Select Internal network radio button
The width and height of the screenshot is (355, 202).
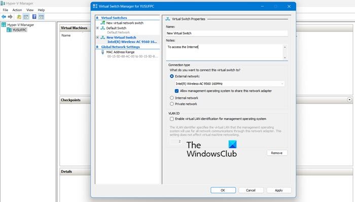(x=172, y=98)
